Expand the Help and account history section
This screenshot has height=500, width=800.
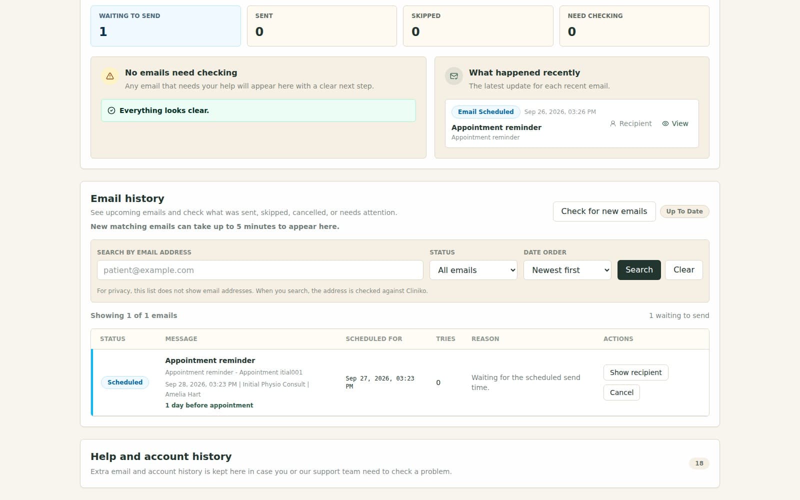click(399, 463)
